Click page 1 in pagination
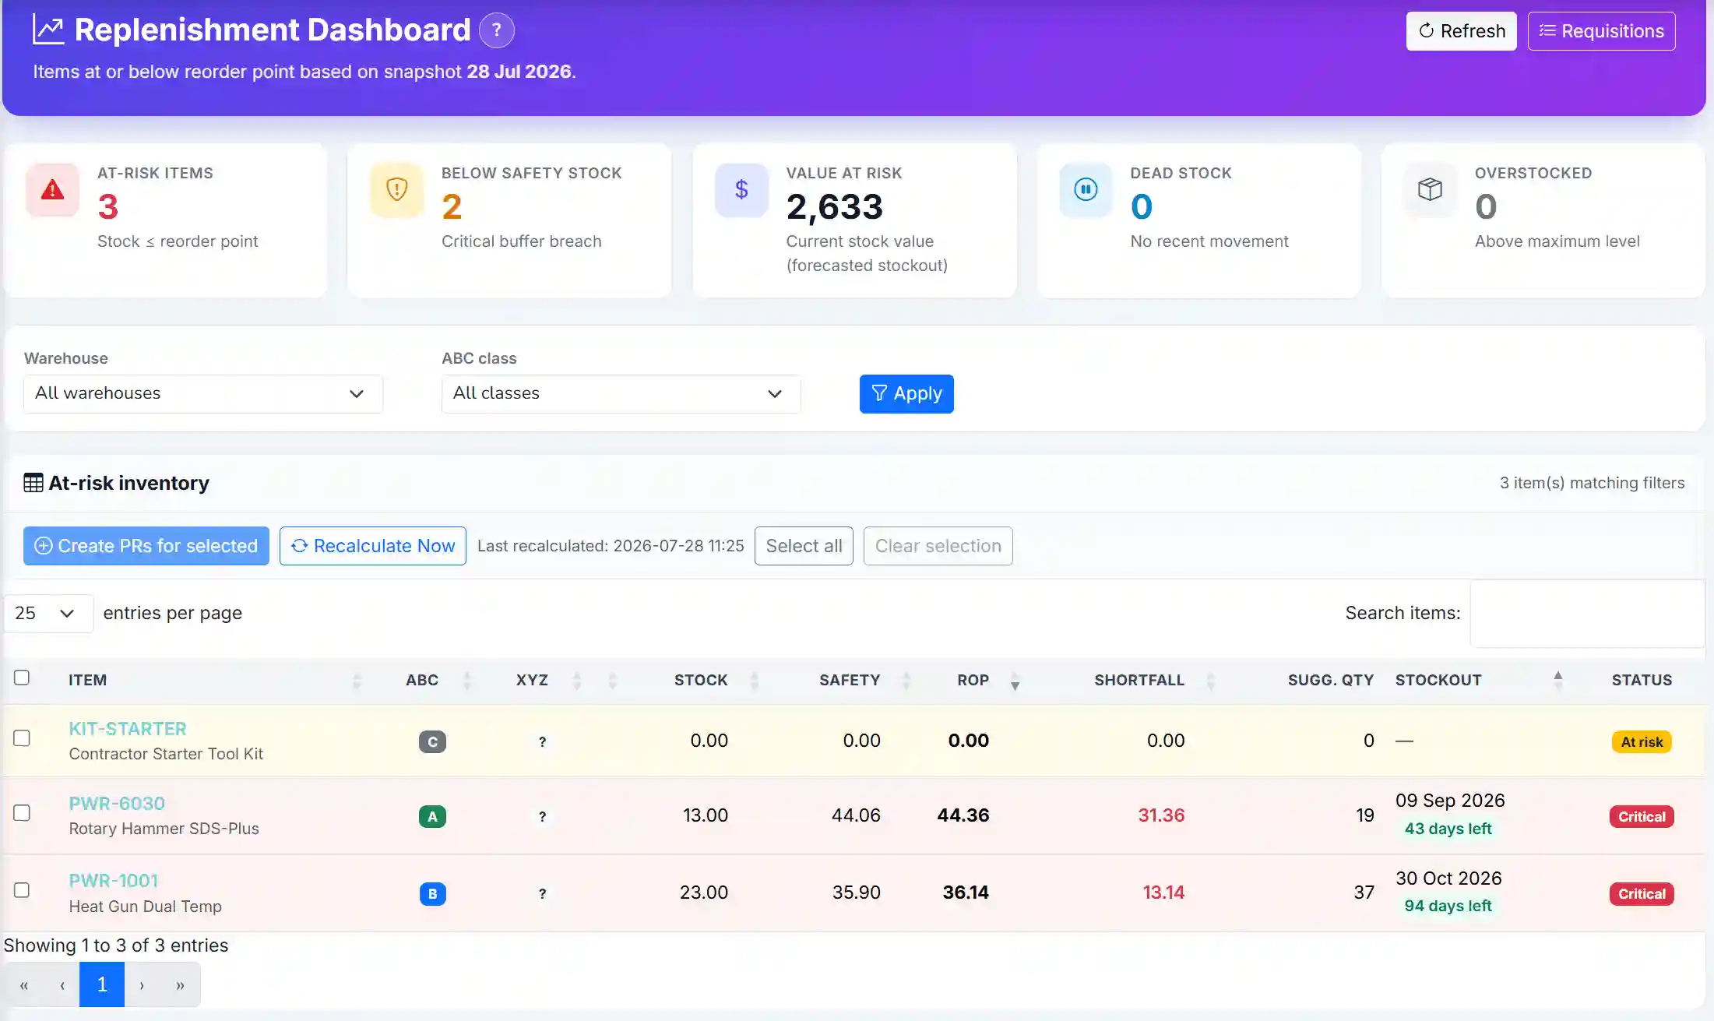This screenshot has width=1714, height=1021. (x=102, y=985)
